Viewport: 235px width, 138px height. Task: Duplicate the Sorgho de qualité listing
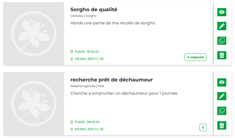222,41
